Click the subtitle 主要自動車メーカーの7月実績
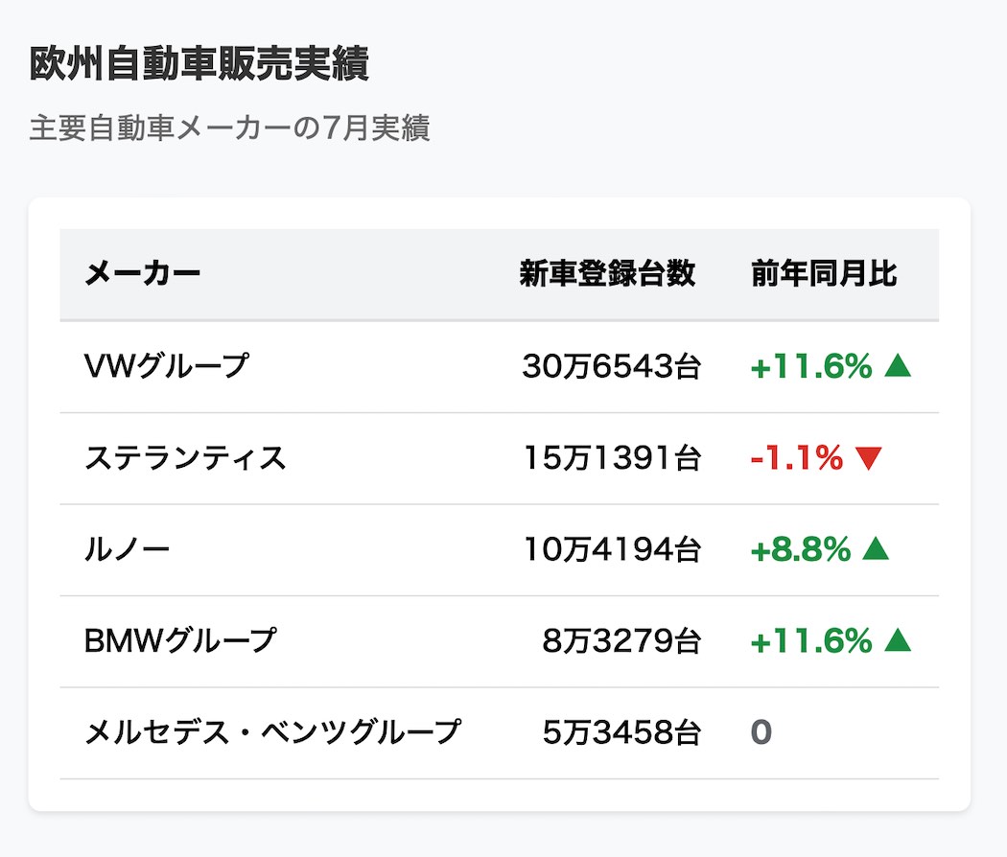1007x857 pixels. point(229,128)
